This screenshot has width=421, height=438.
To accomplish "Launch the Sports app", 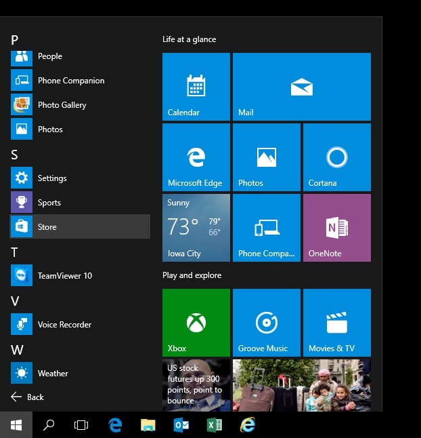I will point(80,202).
